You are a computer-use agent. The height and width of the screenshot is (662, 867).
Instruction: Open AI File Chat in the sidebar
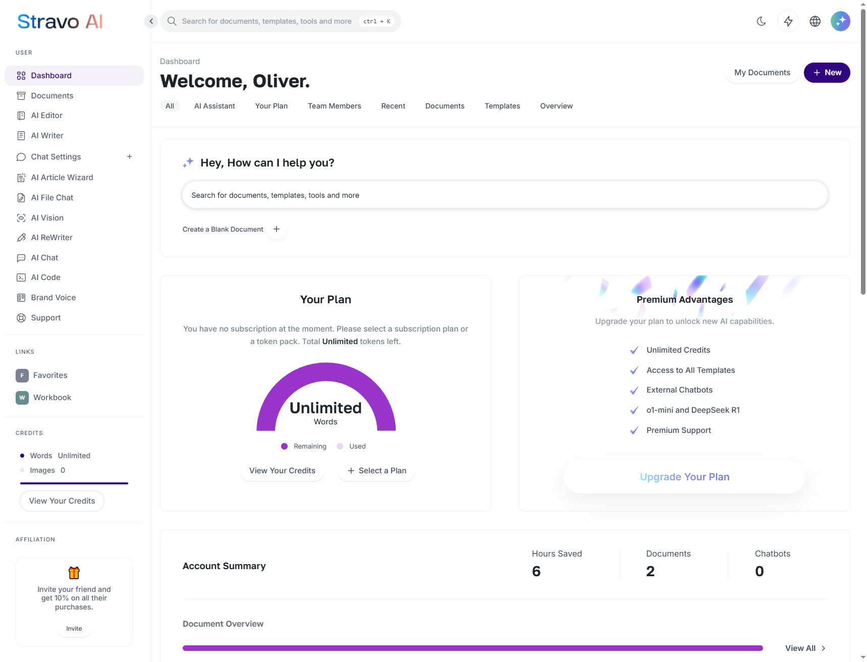[52, 198]
